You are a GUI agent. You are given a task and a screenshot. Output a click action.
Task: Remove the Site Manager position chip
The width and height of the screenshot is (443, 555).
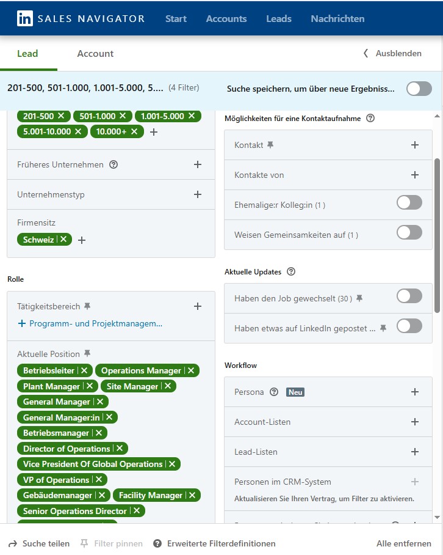point(168,386)
